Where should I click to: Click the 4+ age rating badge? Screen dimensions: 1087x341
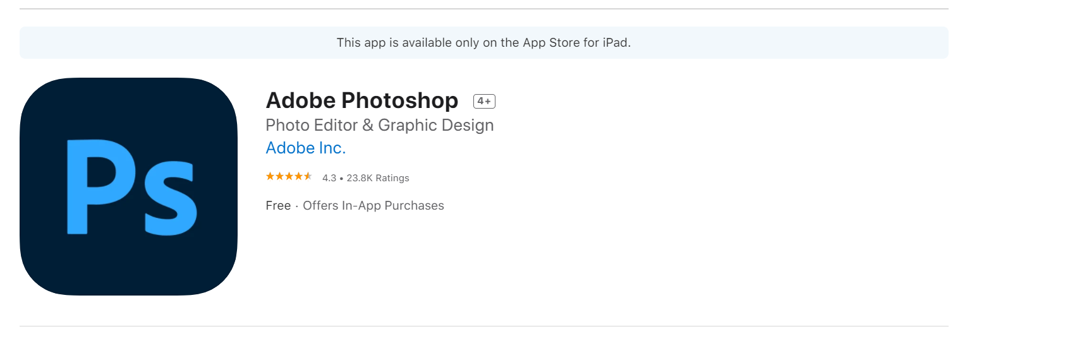(484, 101)
